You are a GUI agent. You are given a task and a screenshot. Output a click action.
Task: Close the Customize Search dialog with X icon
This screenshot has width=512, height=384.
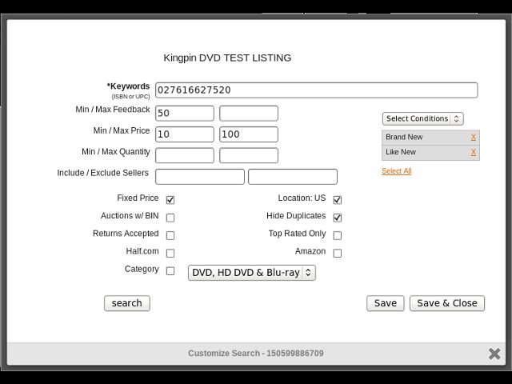click(x=494, y=354)
